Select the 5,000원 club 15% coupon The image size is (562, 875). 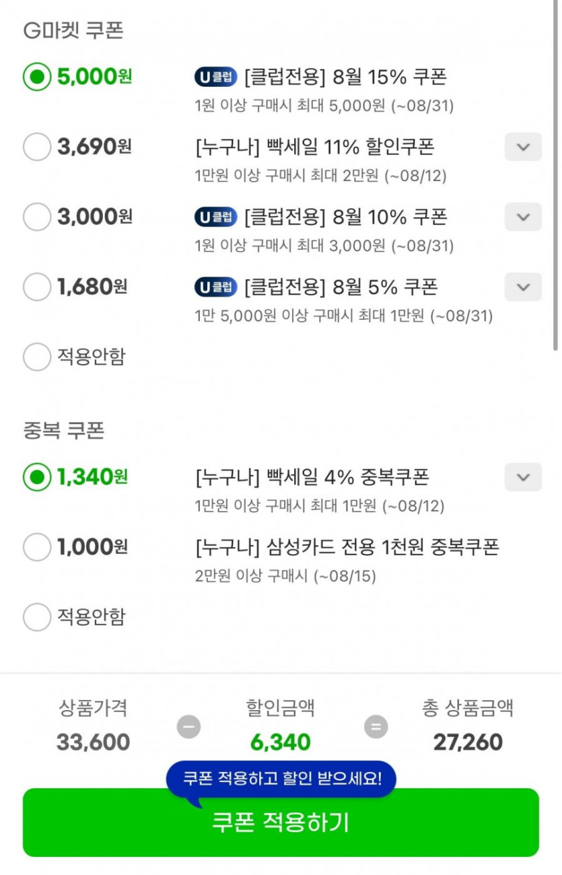(36, 77)
